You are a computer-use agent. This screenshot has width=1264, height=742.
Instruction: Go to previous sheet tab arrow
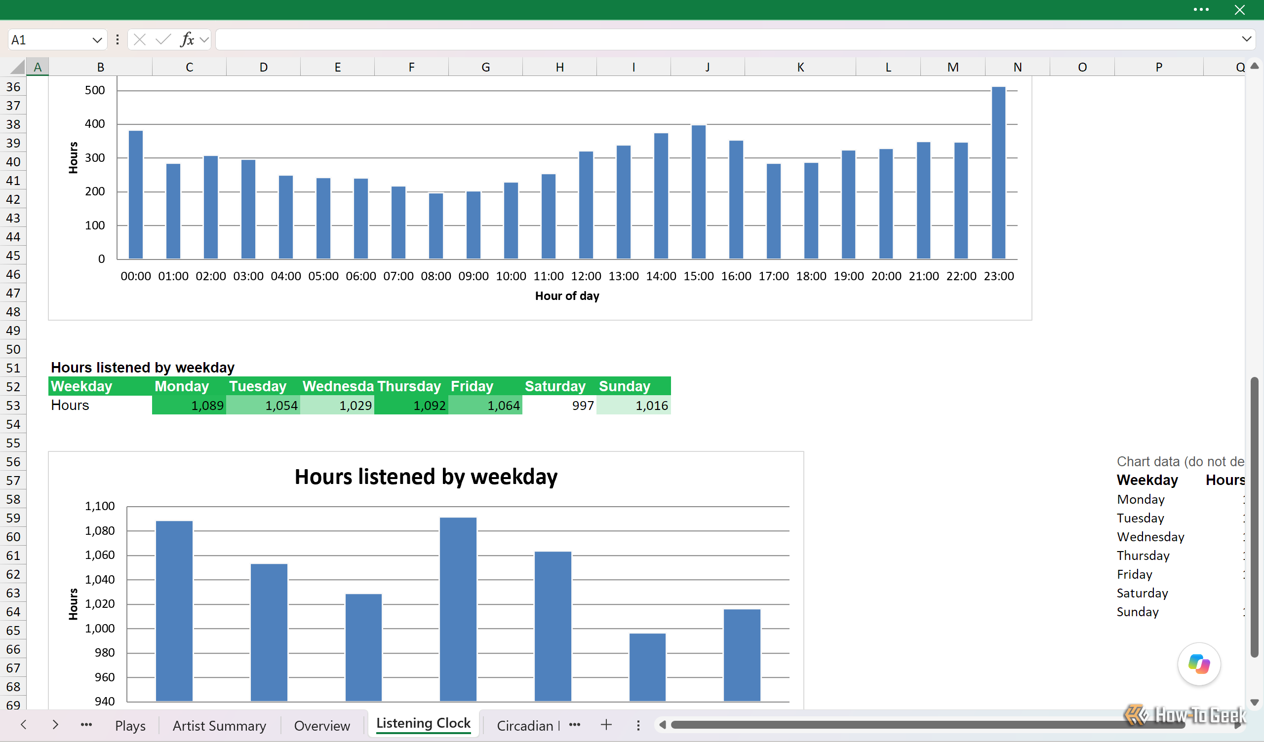click(x=23, y=724)
